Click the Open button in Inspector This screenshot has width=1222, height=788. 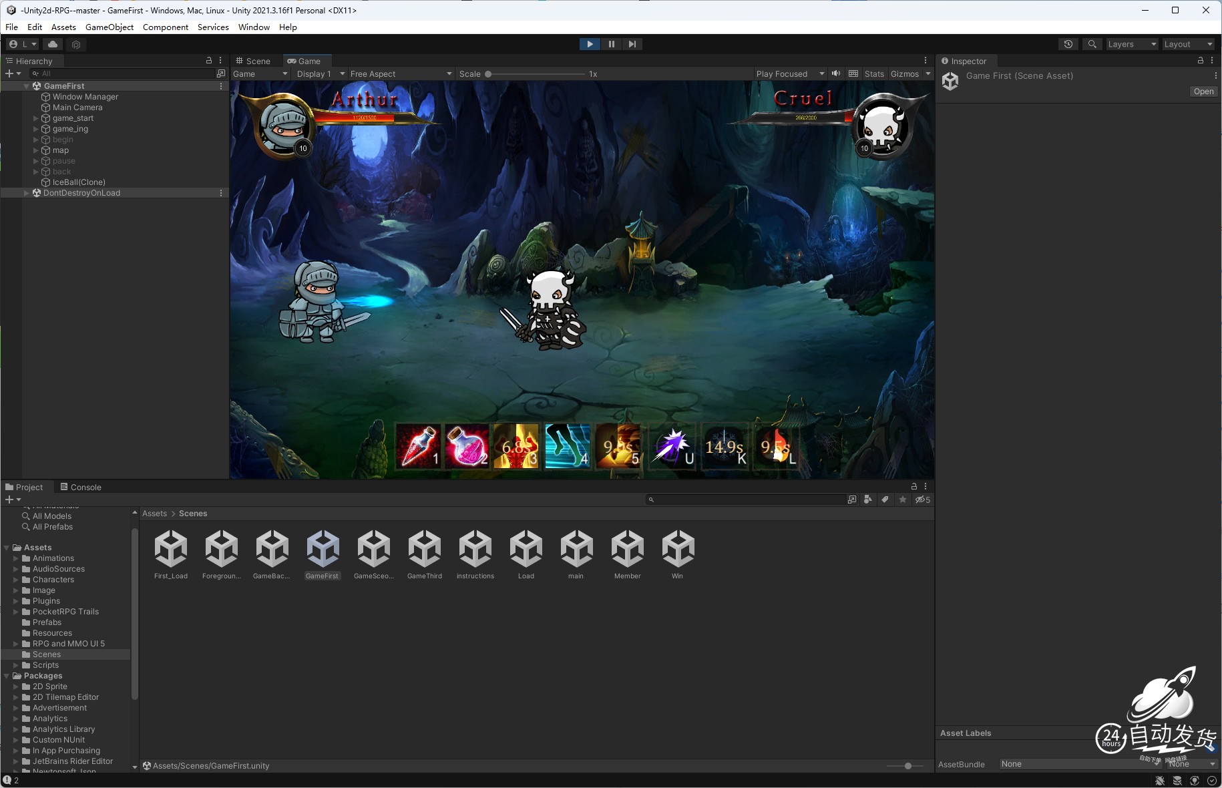tap(1203, 91)
